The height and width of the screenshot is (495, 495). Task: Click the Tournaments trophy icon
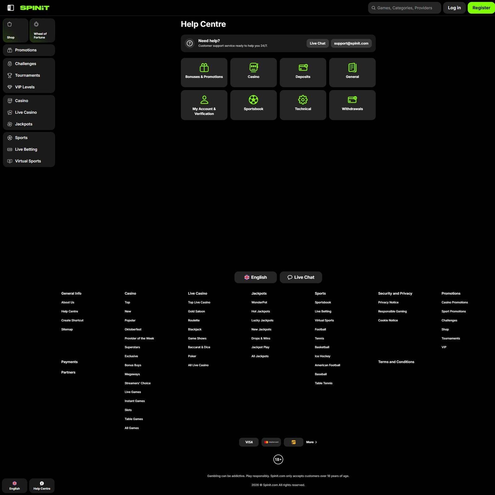(10, 75)
